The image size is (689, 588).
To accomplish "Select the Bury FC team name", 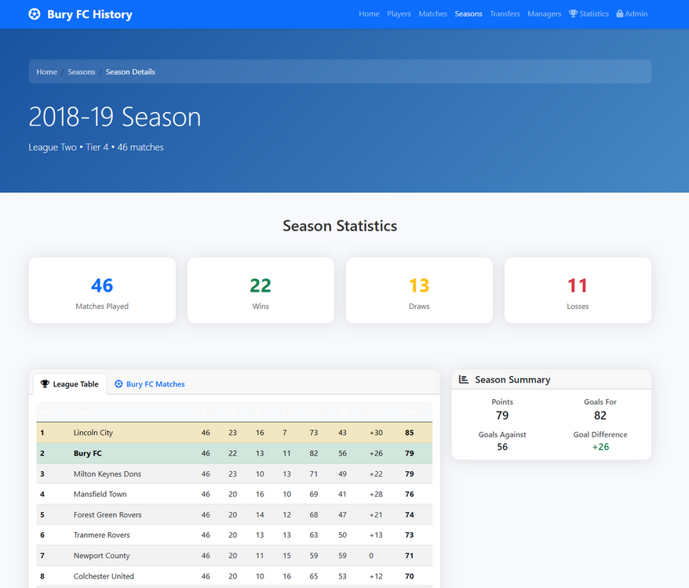I will tap(87, 453).
